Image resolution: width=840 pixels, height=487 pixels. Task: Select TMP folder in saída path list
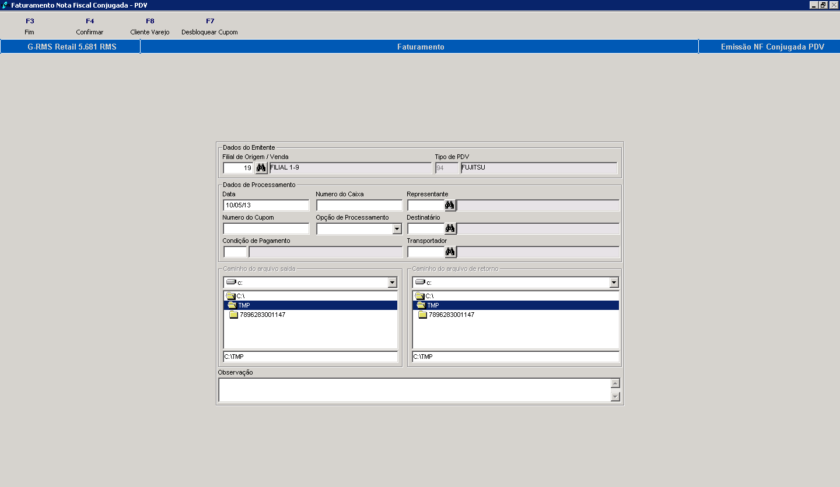310,305
